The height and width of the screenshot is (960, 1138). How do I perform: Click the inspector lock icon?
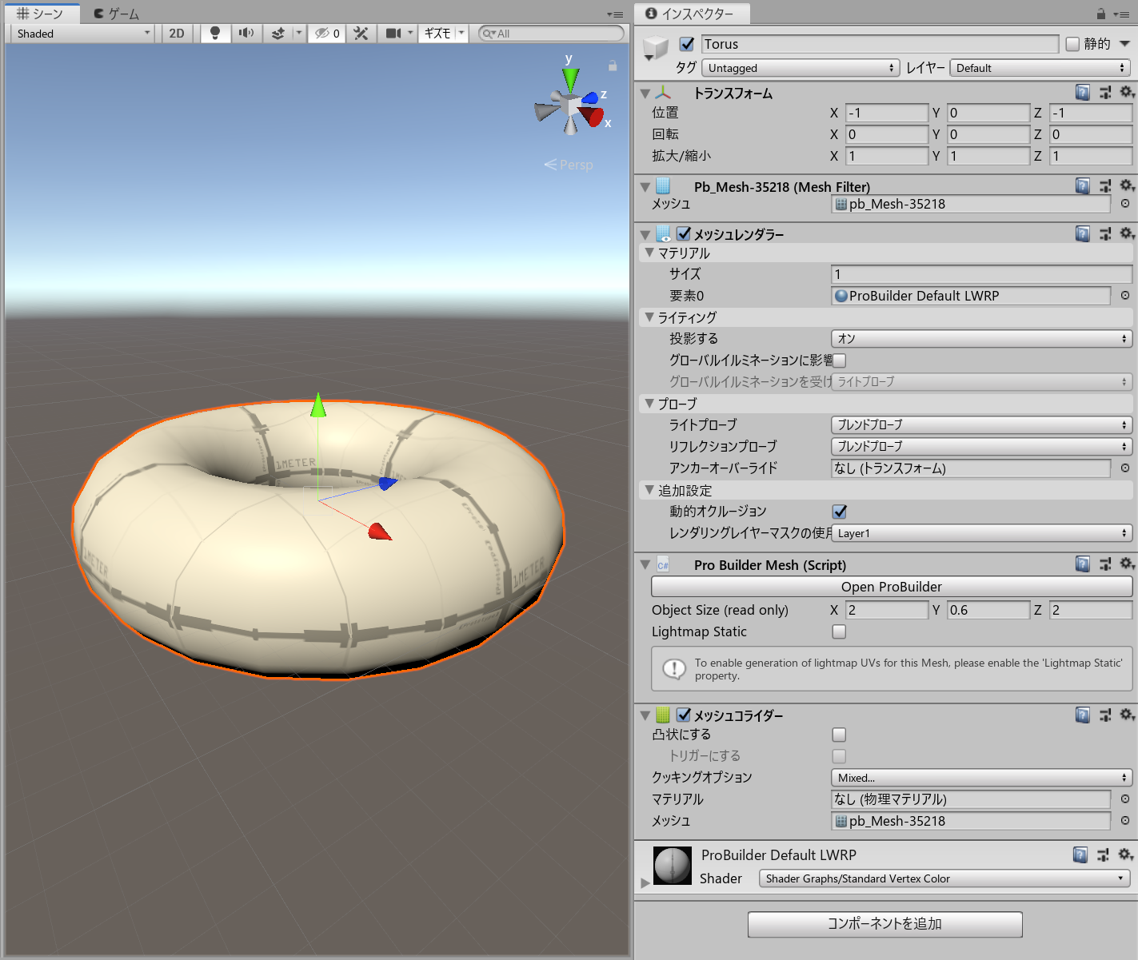[x=1101, y=14]
